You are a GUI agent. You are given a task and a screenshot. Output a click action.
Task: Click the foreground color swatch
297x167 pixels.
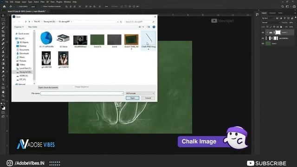(2, 107)
